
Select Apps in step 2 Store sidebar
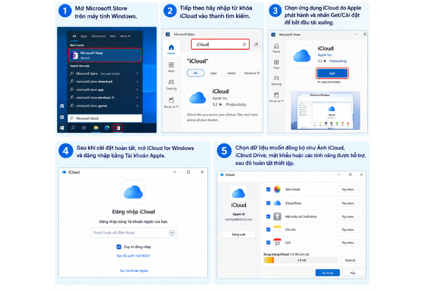tap(171, 67)
